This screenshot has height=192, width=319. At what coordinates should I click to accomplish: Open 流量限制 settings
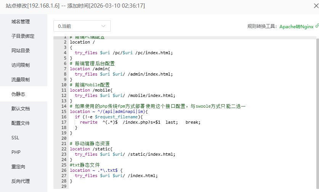(21, 80)
